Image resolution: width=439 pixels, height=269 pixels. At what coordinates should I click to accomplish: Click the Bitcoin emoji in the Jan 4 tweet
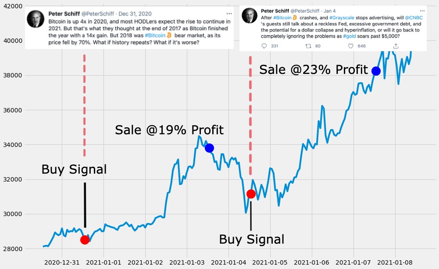(294, 18)
